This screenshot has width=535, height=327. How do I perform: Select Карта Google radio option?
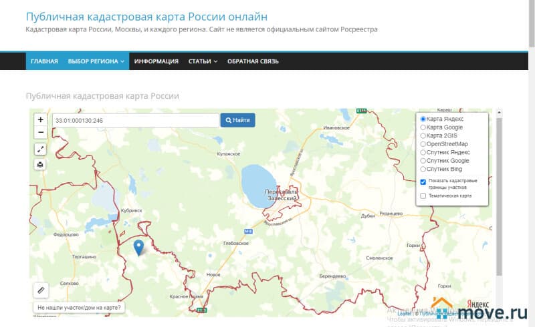click(423, 127)
